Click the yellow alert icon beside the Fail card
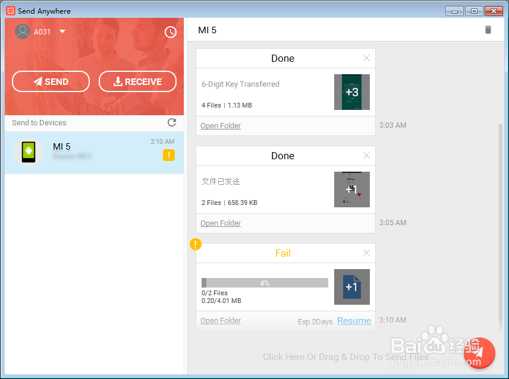 click(x=196, y=244)
